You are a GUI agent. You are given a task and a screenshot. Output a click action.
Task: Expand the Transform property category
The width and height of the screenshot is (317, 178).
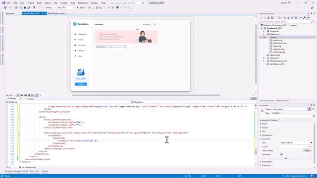(x=261, y=166)
